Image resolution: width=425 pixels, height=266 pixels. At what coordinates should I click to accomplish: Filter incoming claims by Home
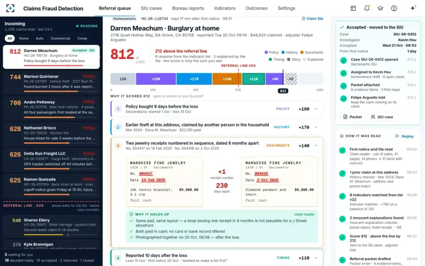24,38
